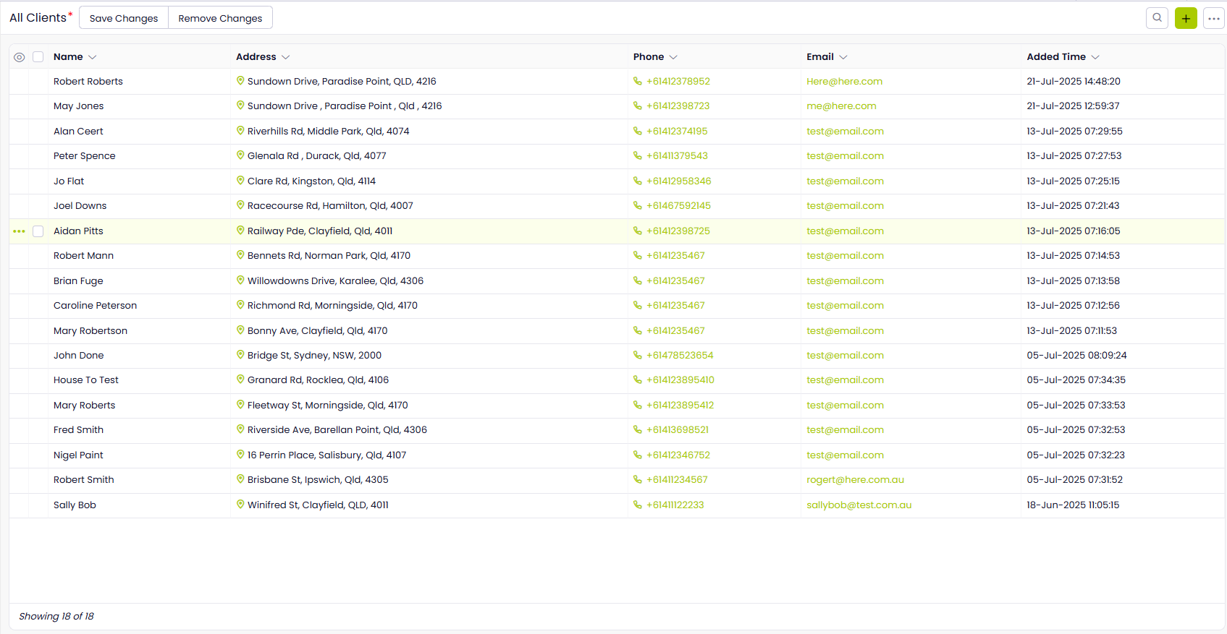
Task: Tick the checkbox for Aidan Pitts row
Action: (38, 231)
